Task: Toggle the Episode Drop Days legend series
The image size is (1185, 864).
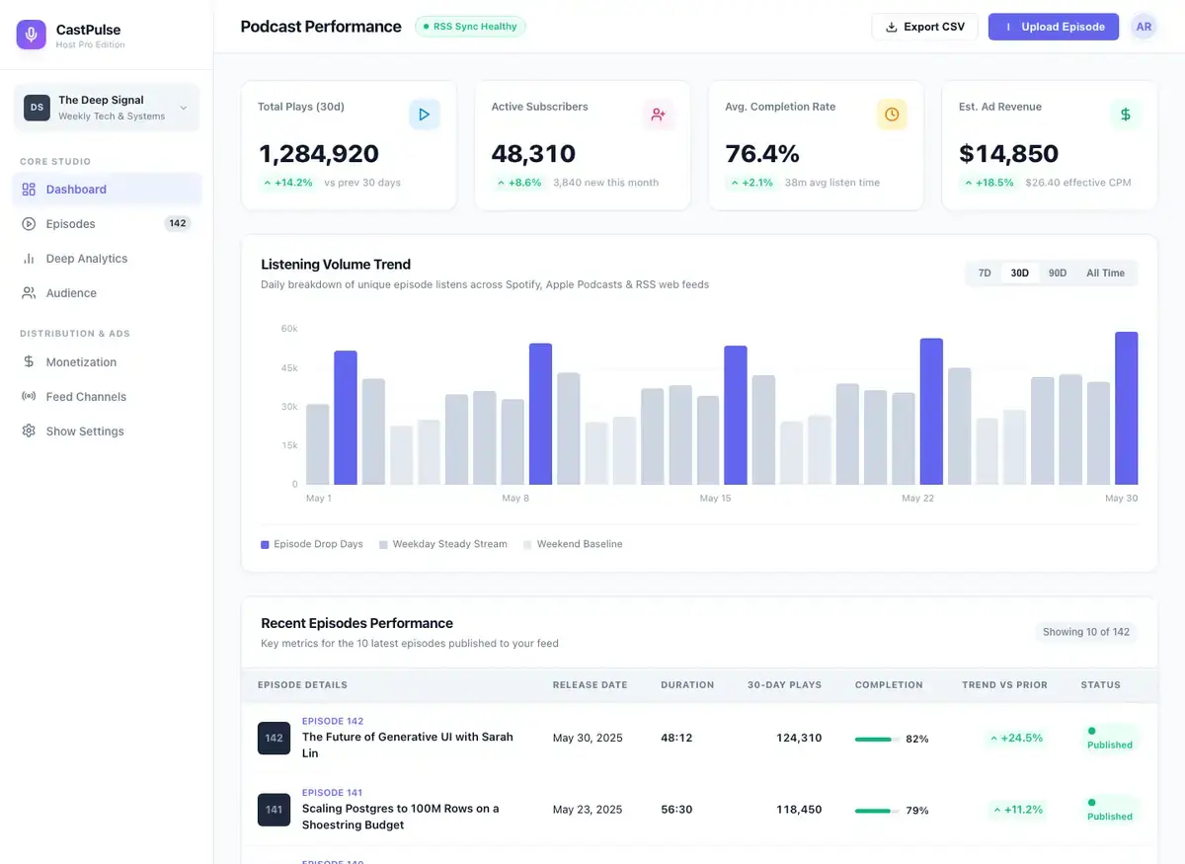Action: pos(312,544)
